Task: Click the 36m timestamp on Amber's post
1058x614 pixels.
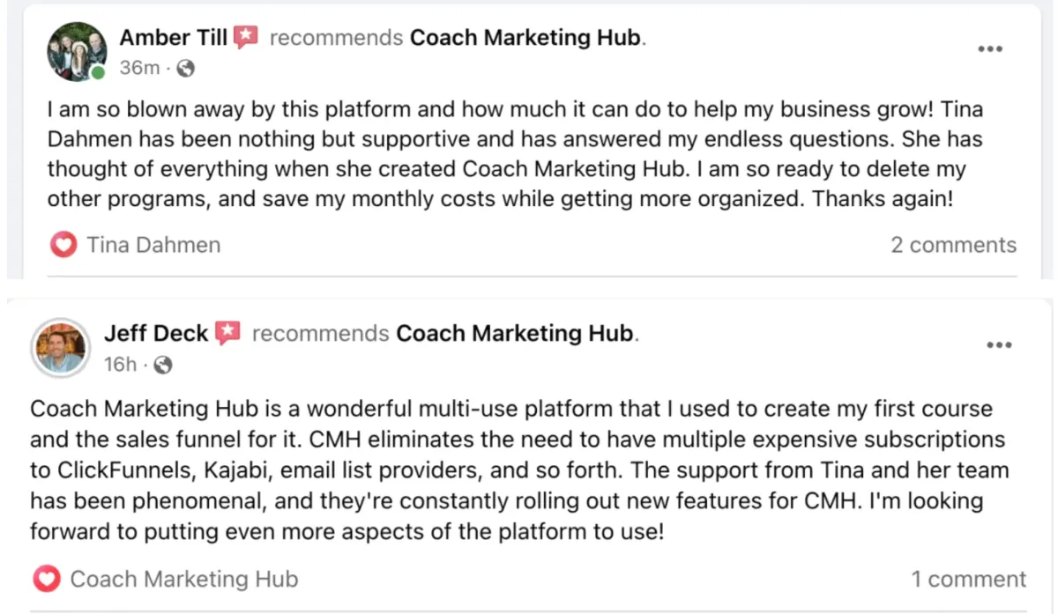Action: point(139,68)
